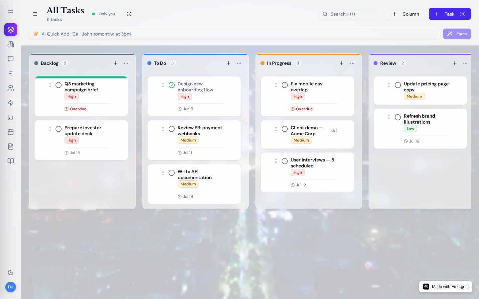The image size is (479, 299).
Task: Mark Prepare investor update deck complete
Action: tap(59, 129)
